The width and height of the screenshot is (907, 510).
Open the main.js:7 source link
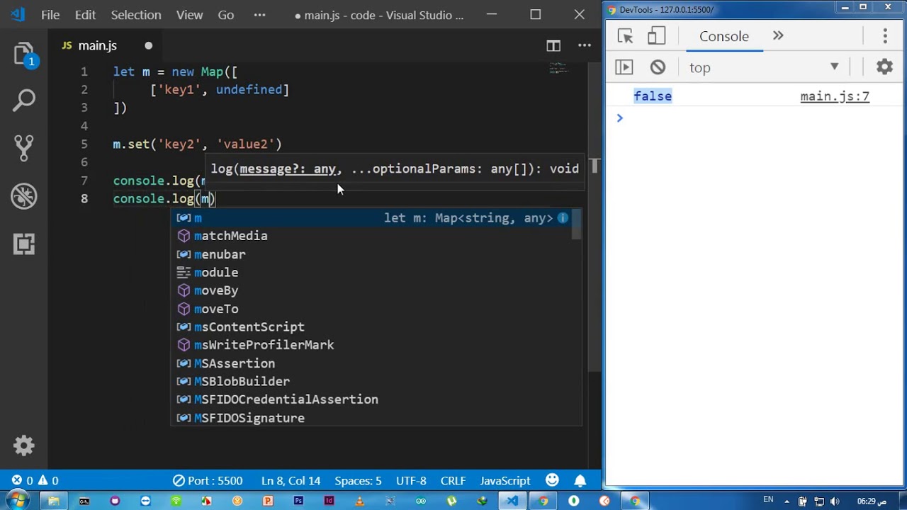(835, 96)
